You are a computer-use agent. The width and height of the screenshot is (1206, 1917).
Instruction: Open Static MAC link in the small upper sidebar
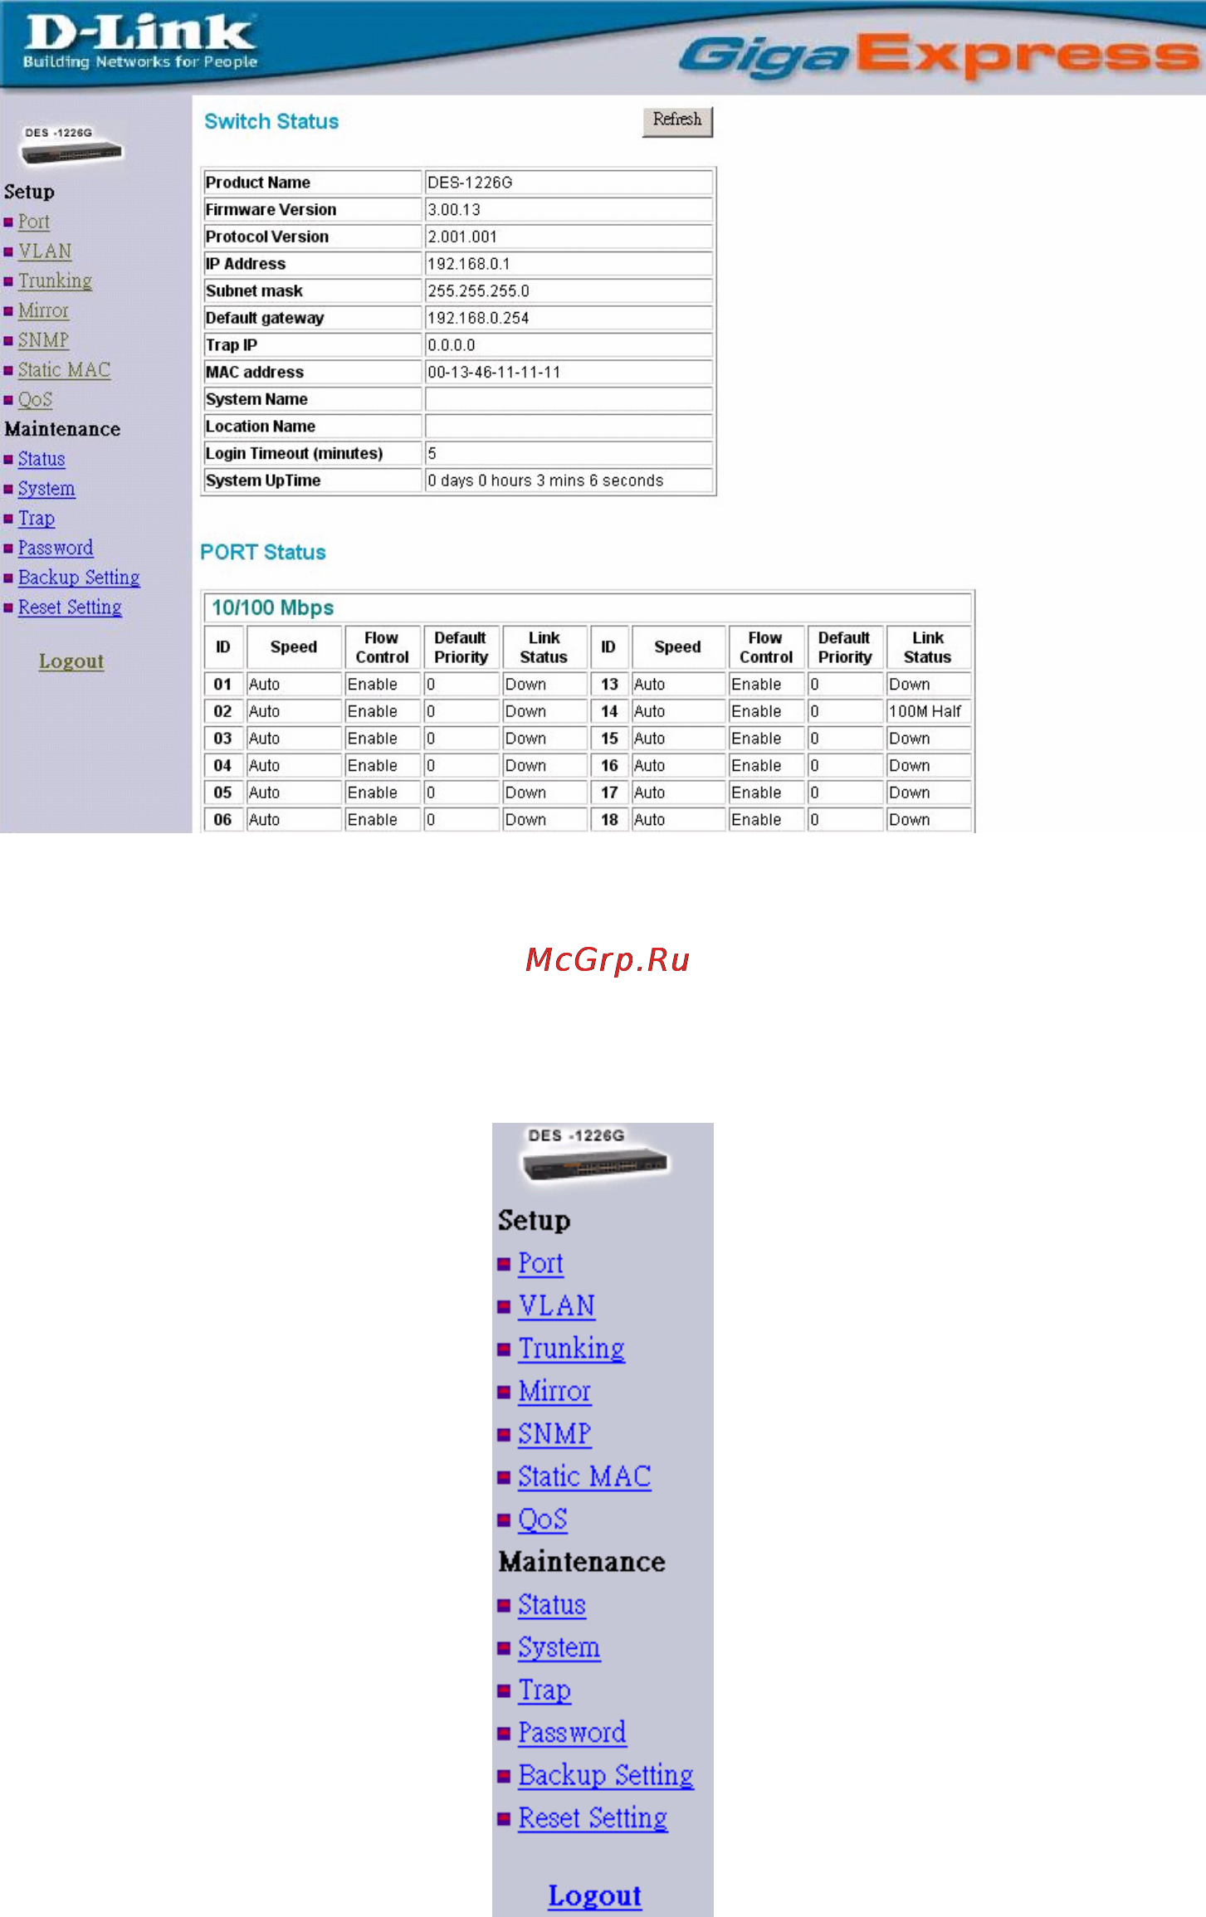(64, 370)
